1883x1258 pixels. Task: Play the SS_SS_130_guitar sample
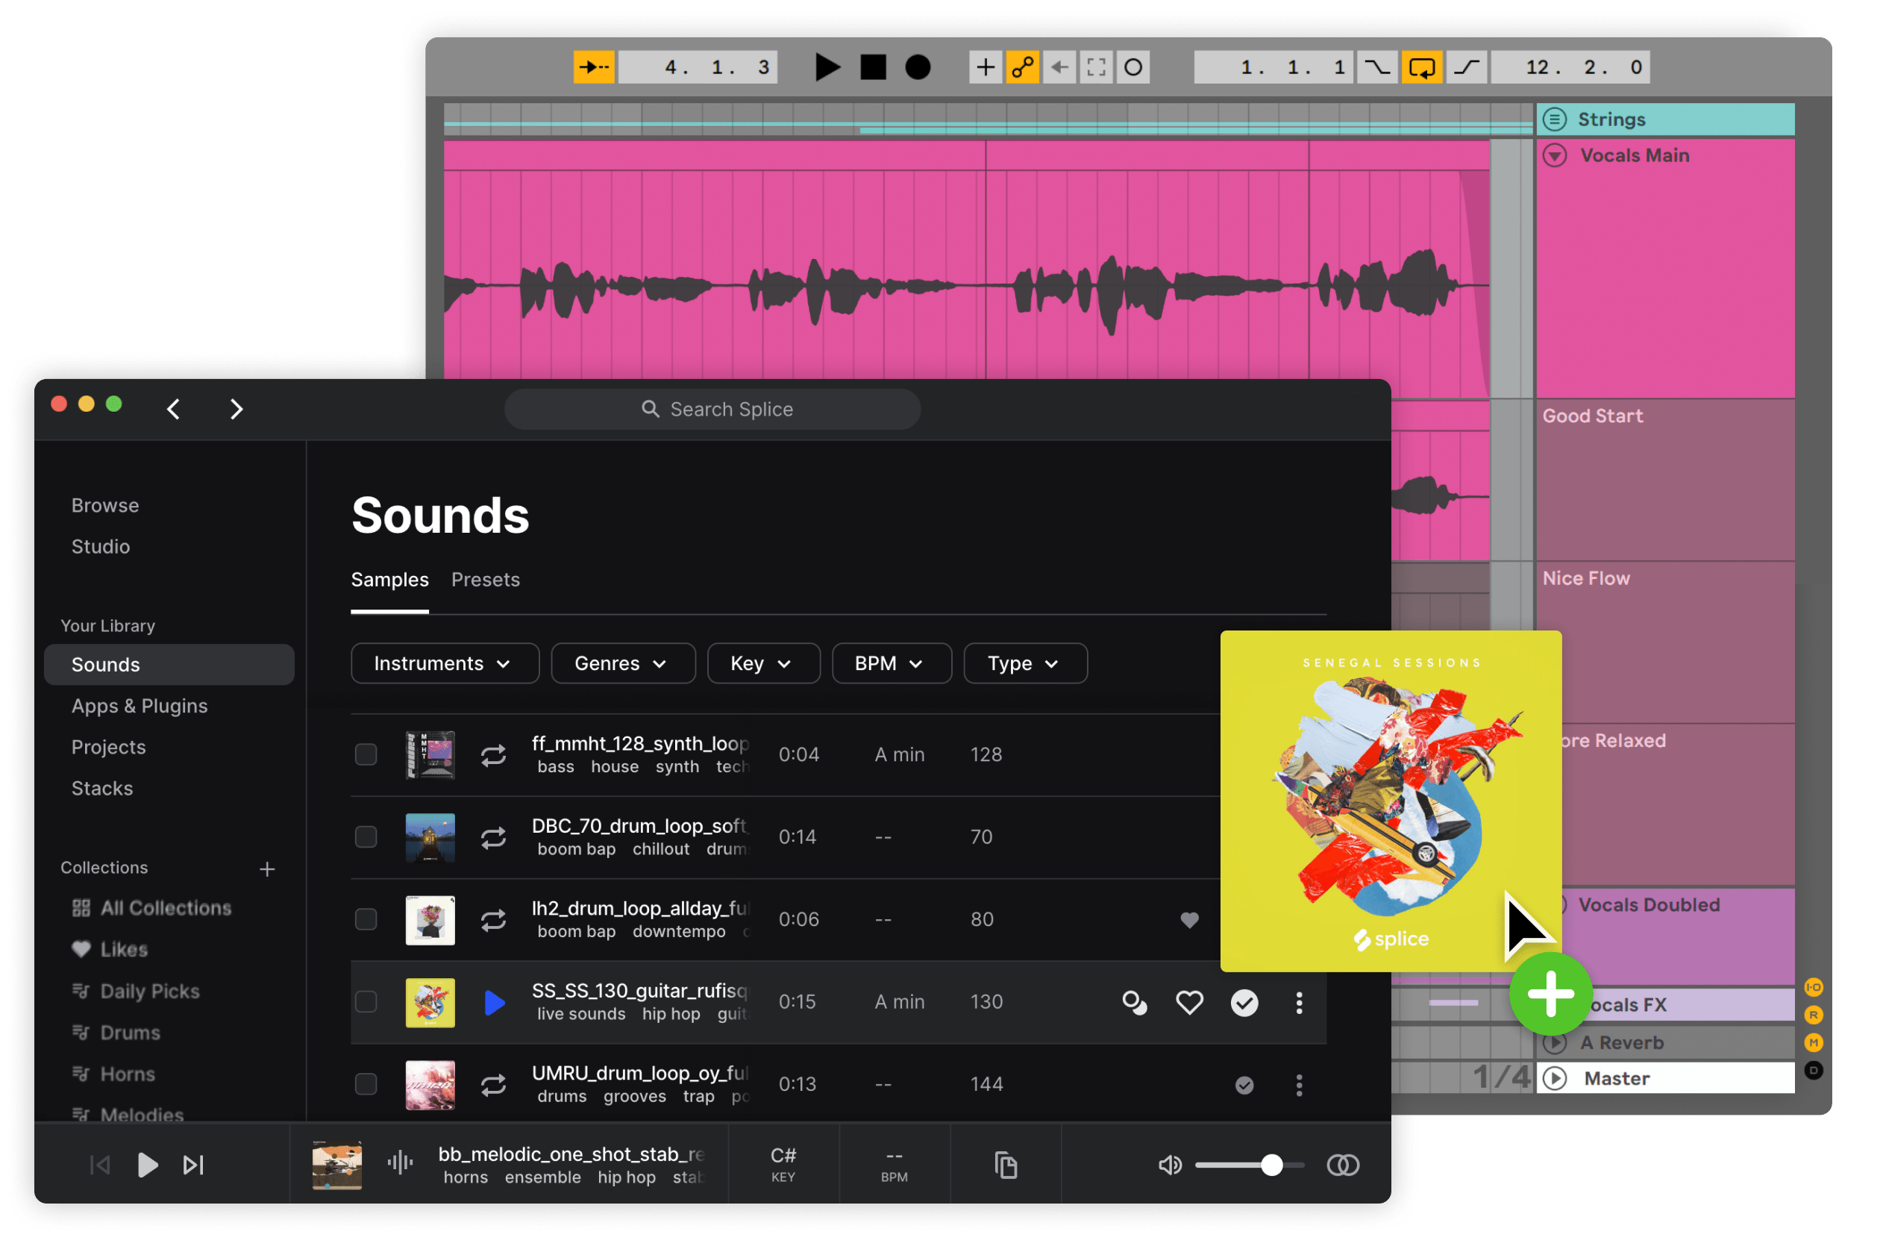pos(495,1002)
